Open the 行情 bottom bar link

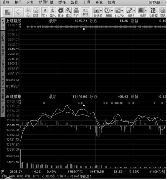[60, 176]
